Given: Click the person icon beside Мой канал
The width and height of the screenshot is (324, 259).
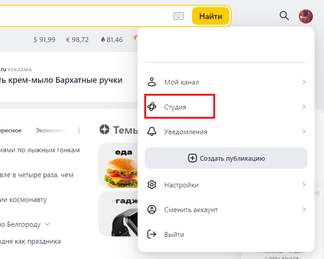Looking at the screenshot, I should [152, 82].
